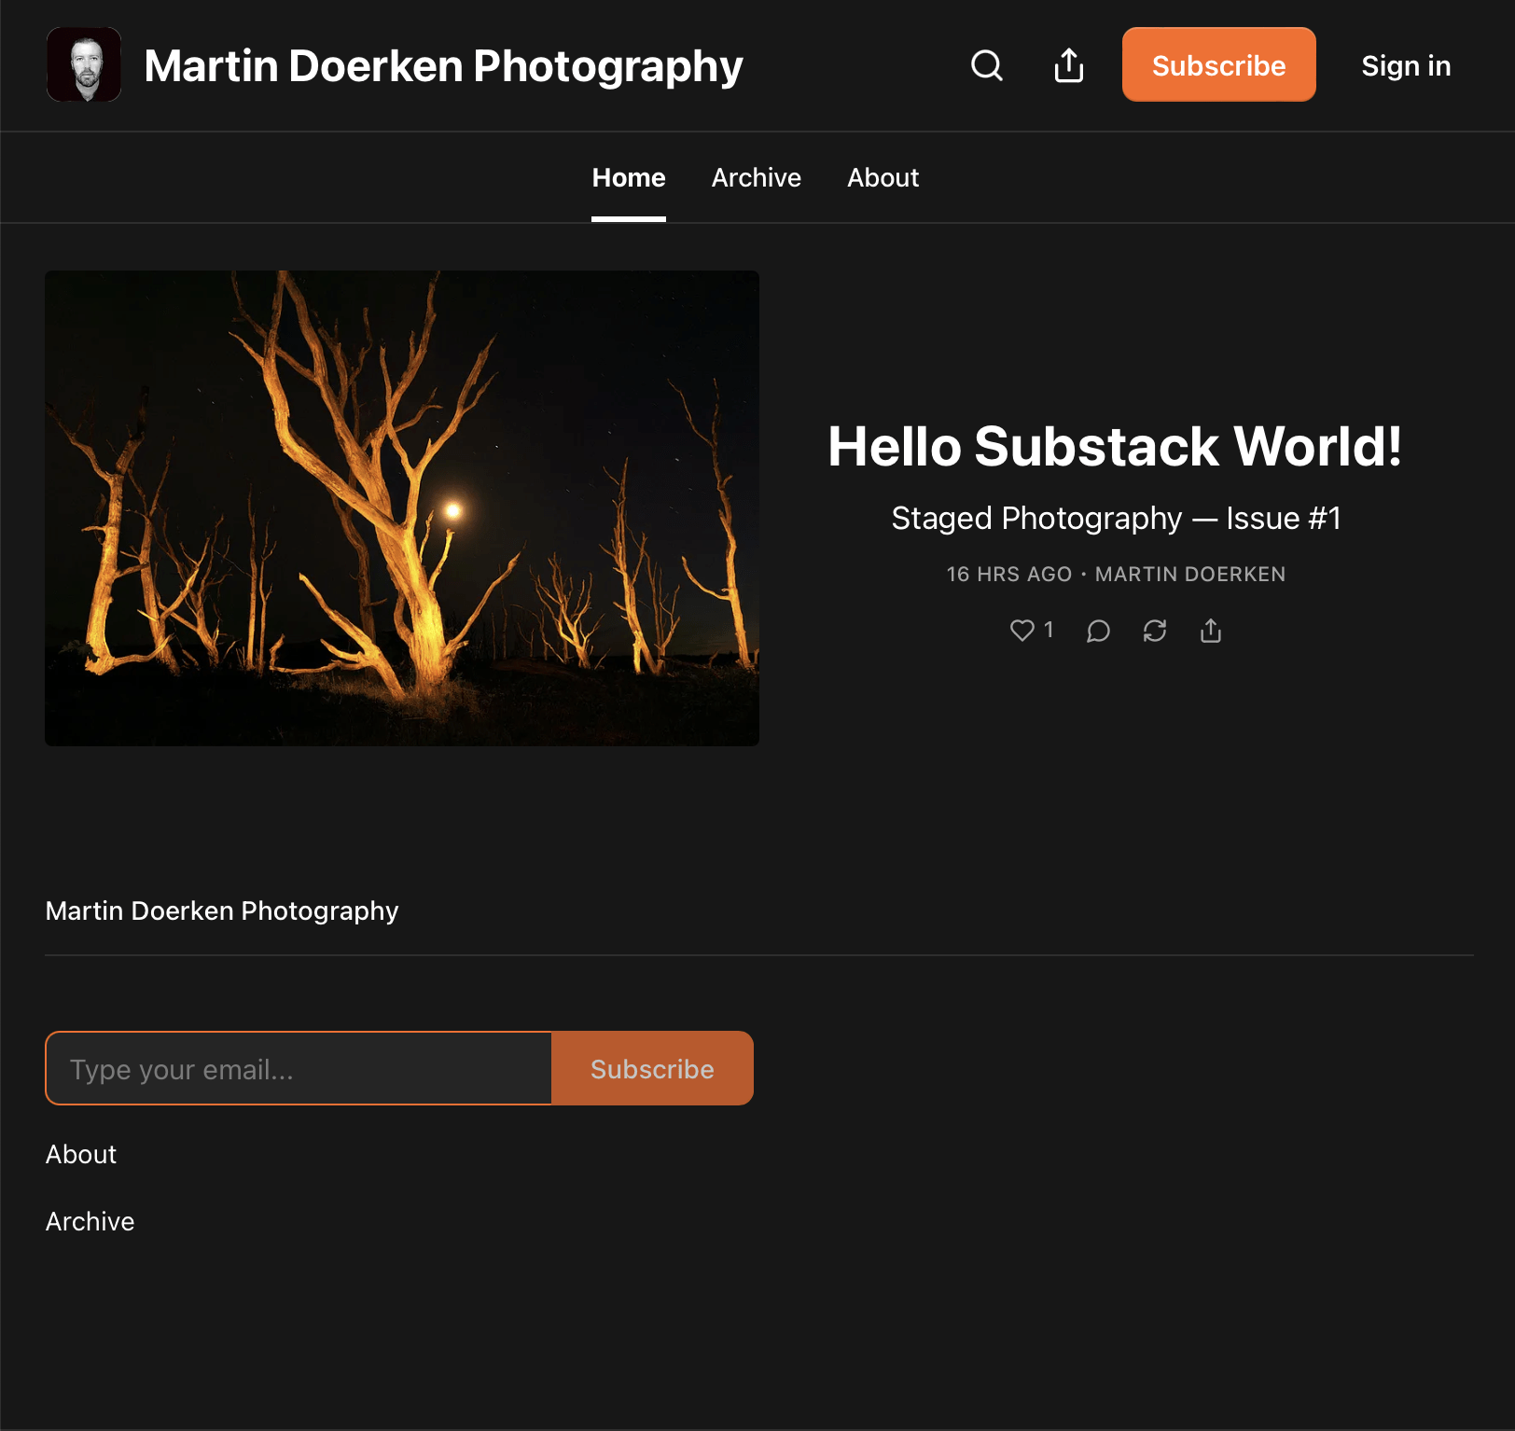Screen dimensions: 1515x1431
Task: Open the glowing trees post thumbnail
Action: 402,507
